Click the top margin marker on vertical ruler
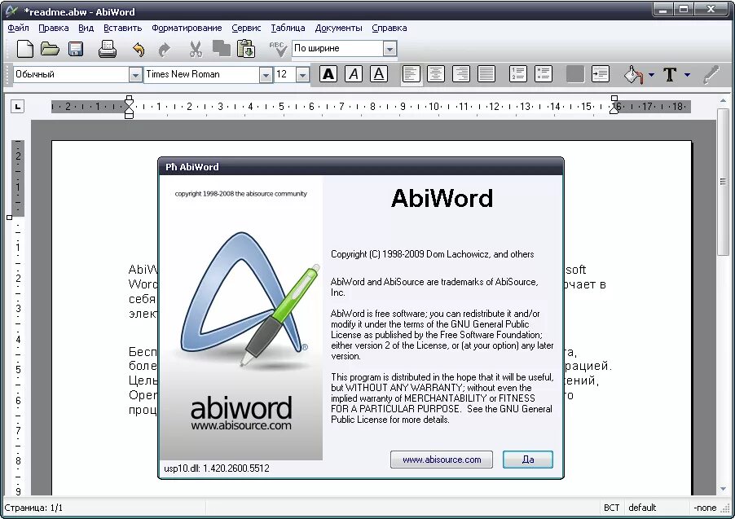The image size is (735, 519). pyautogui.click(x=10, y=218)
